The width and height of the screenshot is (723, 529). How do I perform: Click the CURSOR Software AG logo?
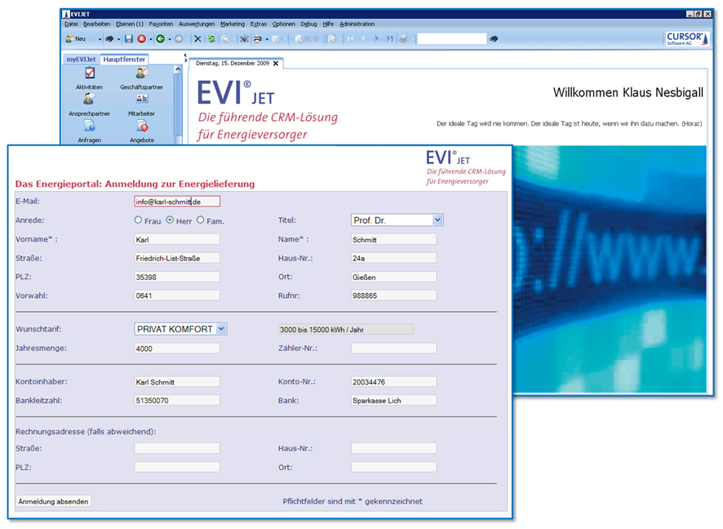click(686, 38)
